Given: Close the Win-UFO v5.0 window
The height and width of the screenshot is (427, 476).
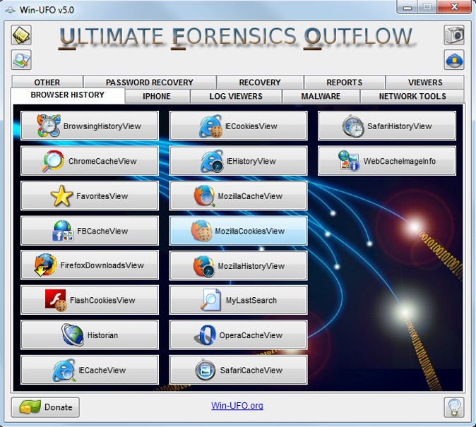Looking at the screenshot, I should pos(454,6).
